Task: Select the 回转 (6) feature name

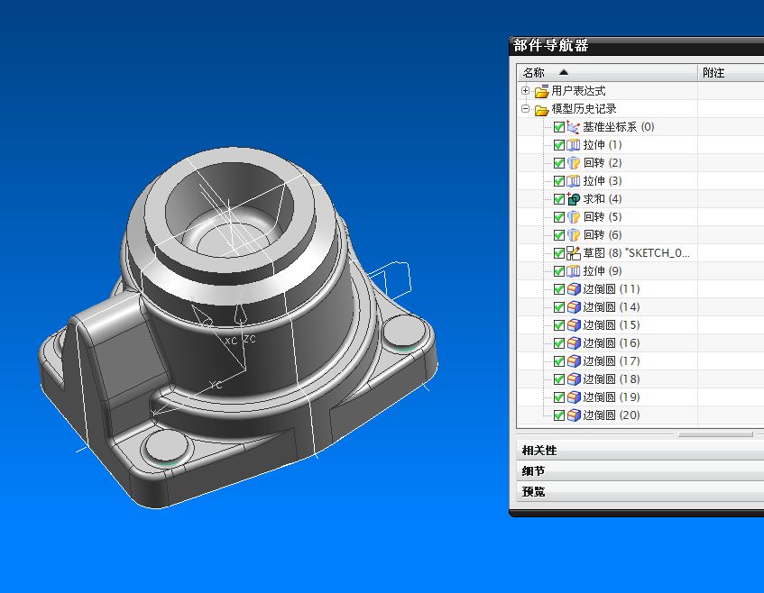Action: pos(603,235)
